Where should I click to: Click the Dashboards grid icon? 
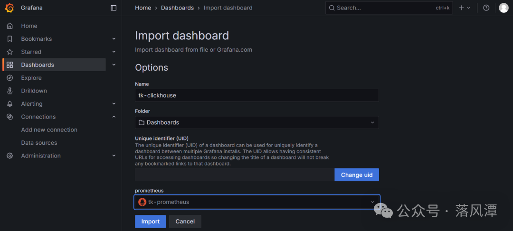tap(10, 65)
